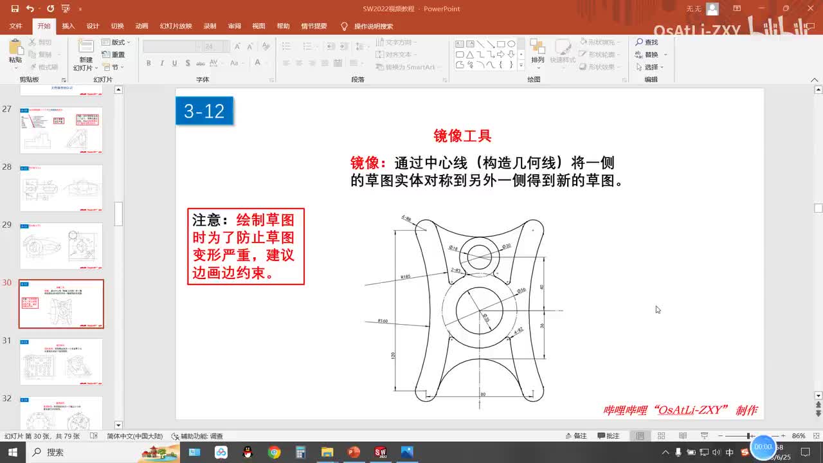This screenshot has height=463, width=823.
Task: Toggle Bold formatting
Action: [149, 63]
